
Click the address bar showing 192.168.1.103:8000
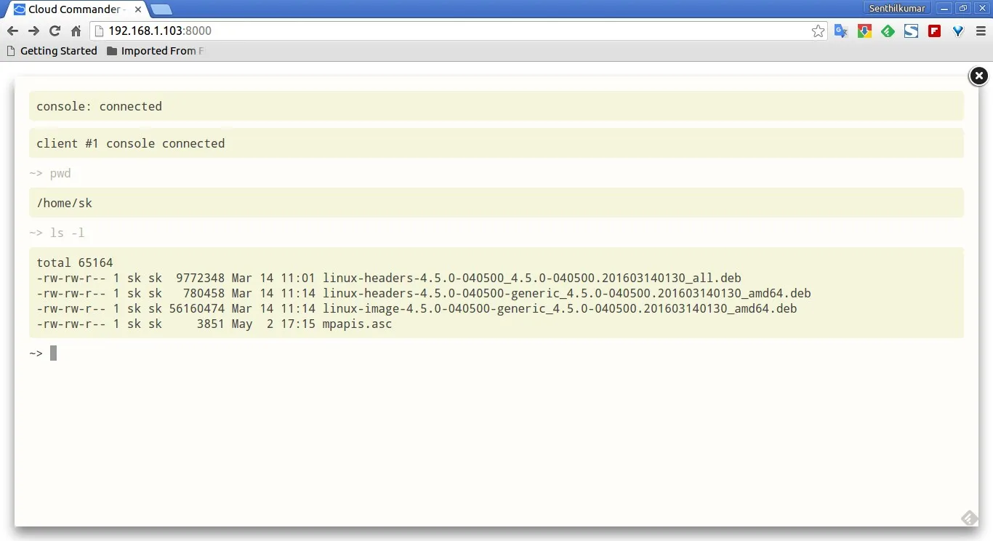point(451,31)
